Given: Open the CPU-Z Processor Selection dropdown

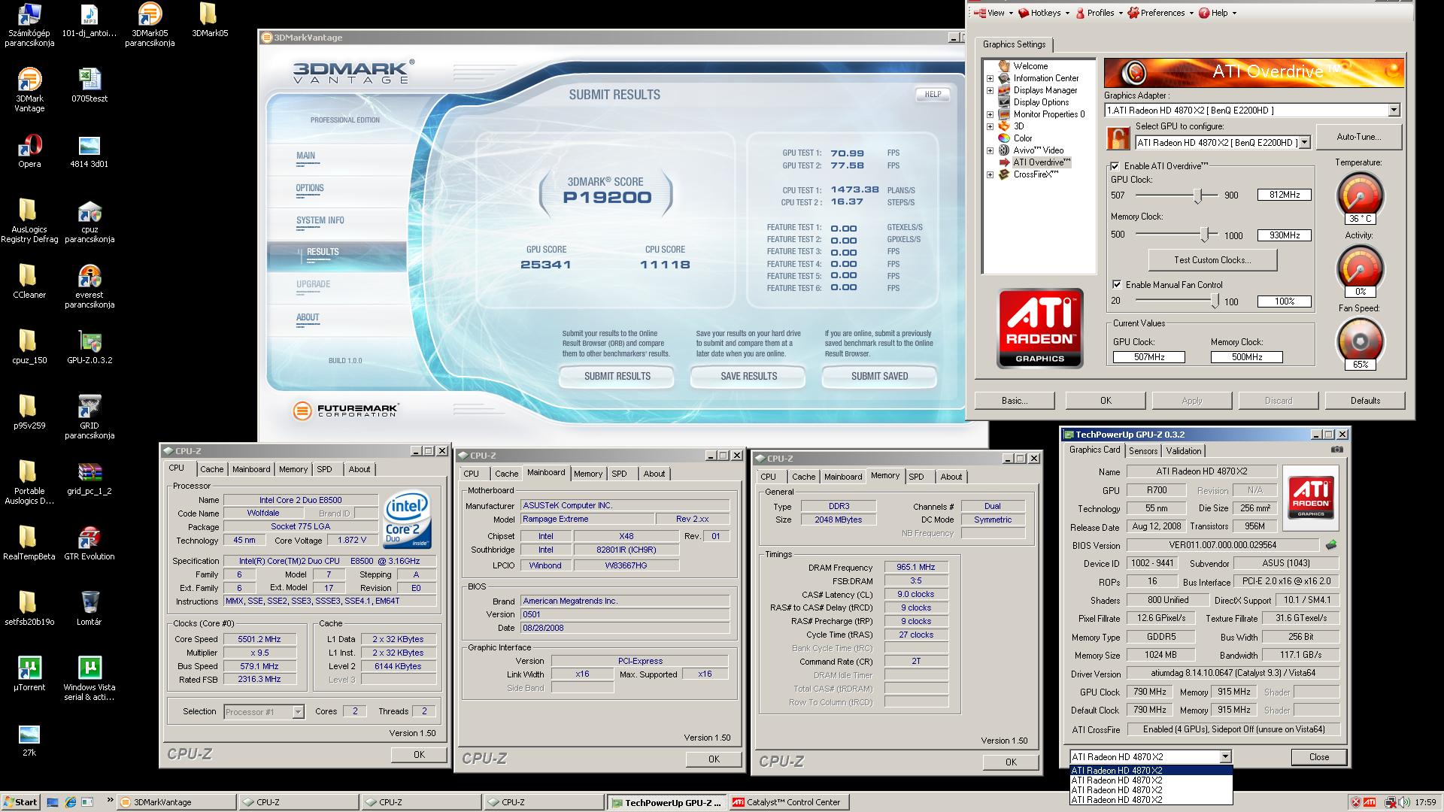Looking at the screenshot, I should pyautogui.click(x=298, y=711).
